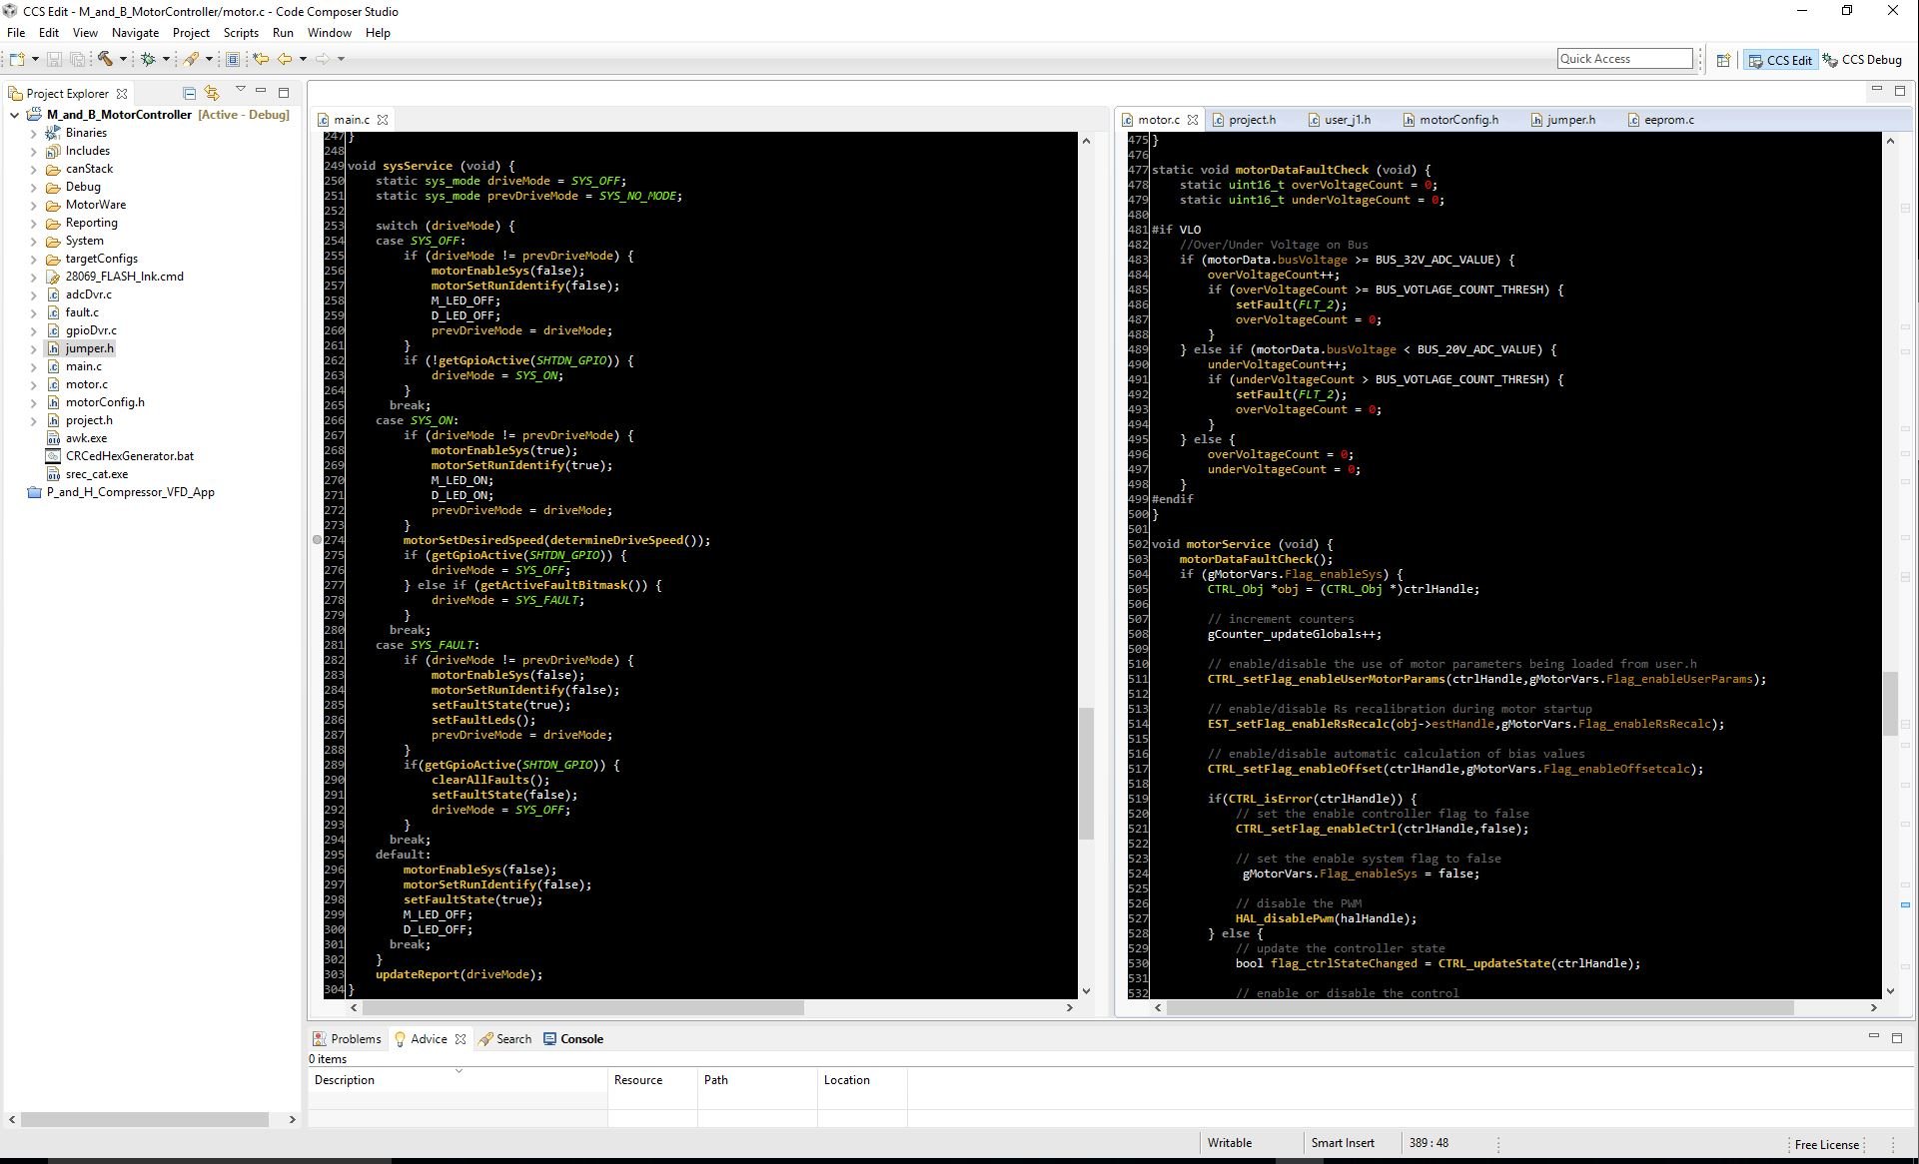Open the Console tab
1919x1164 pixels.
click(x=580, y=1039)
